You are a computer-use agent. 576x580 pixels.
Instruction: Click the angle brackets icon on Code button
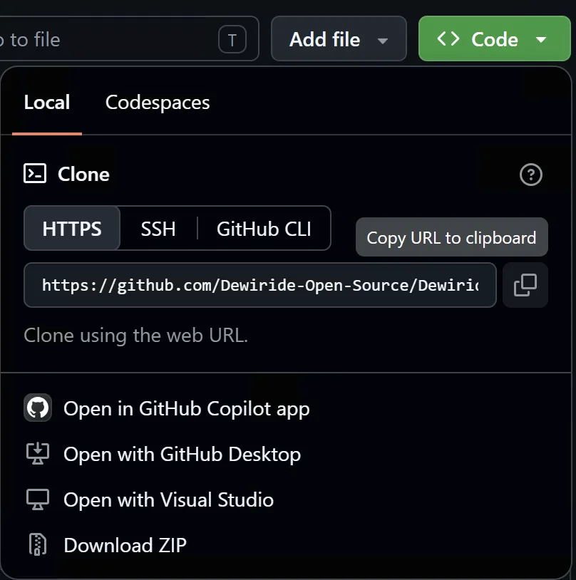pyautogui.click(x=448, y=39)
